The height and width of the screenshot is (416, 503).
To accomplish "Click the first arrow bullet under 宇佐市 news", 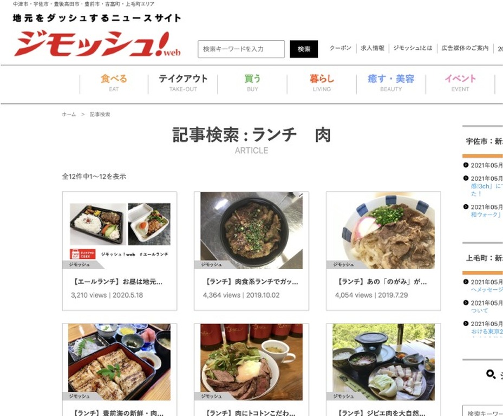I will coord(466,165).
